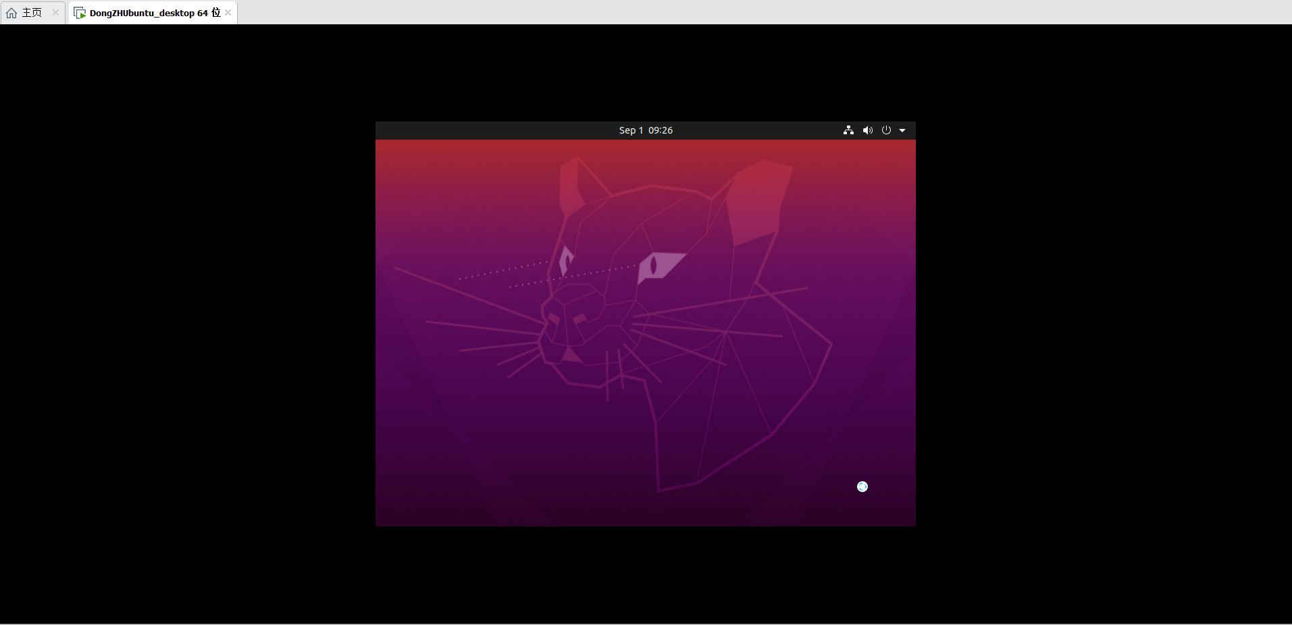Click the small blue globe icon on the desktop

[x=862, y=487]
